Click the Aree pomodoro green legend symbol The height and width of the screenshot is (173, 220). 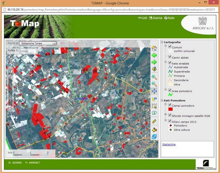(170, 94)
